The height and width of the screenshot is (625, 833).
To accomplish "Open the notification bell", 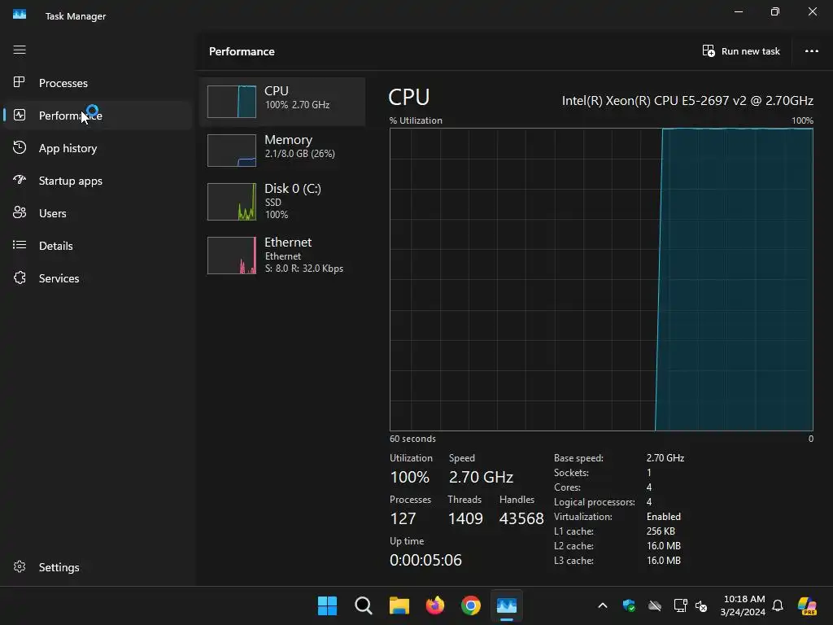I will pyautogui.click(x=778, y=605).
